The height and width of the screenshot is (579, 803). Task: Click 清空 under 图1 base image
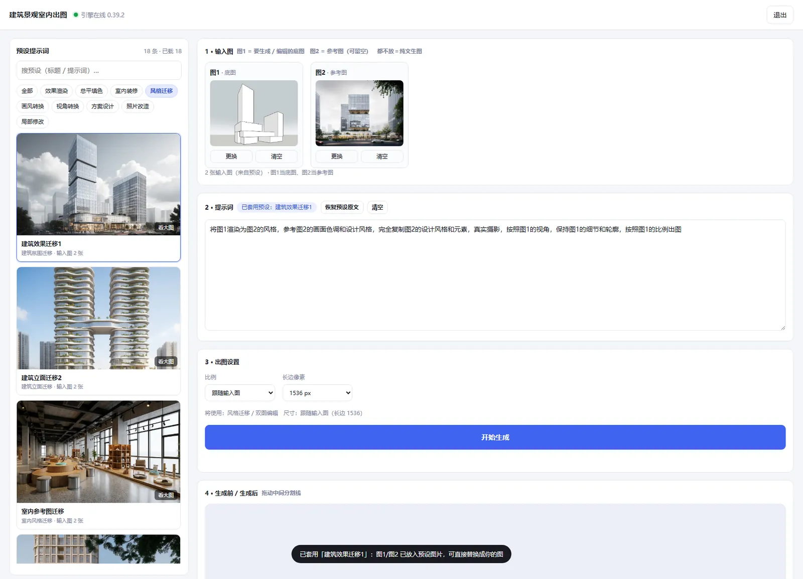277,157
